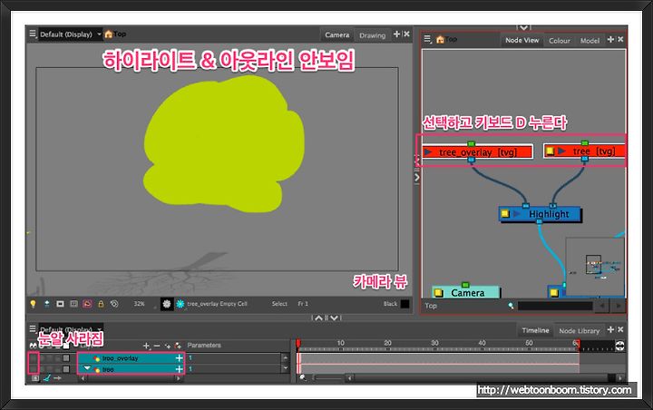Open Default (Display) dropdown in Timeline
653x410 pixels.
coord(71,328)
